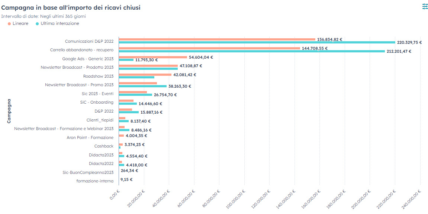Click Google Ads Generic 54.604,04 € bar

[152, 57]
